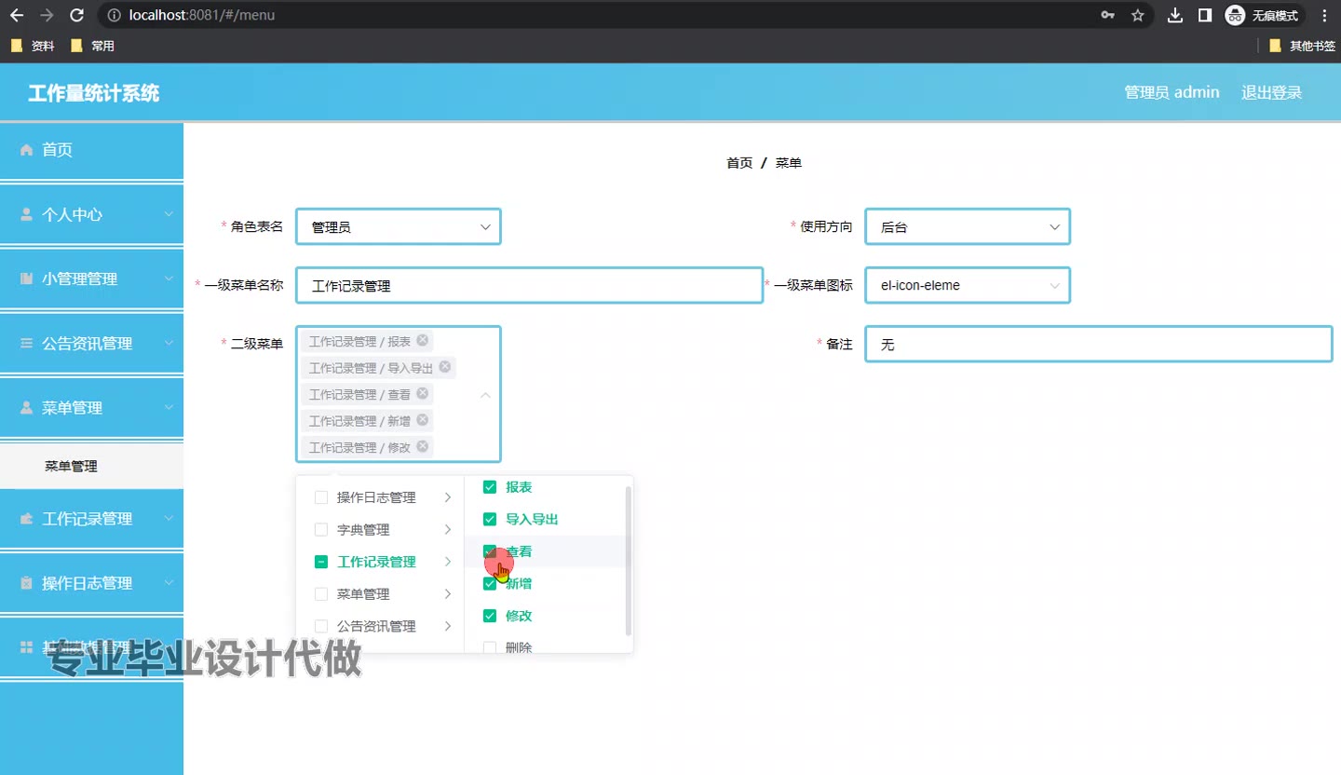The height and width of the screenshot is (775, 1341).
Task: Remove the 导入导出 tag
Action: tap(445, 367)
